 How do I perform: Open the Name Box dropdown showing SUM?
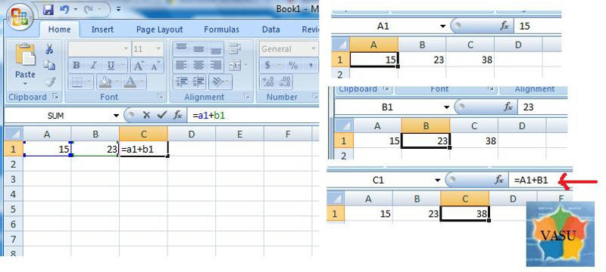coord(116,115)
